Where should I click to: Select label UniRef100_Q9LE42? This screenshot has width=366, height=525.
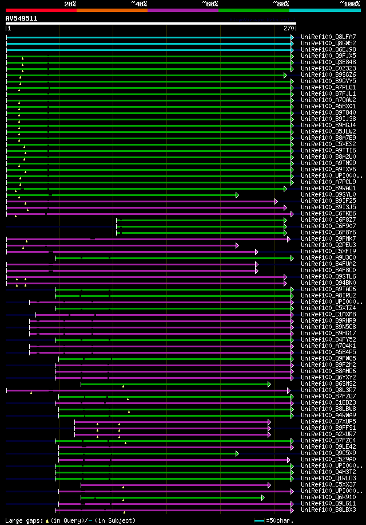[328, 446]
